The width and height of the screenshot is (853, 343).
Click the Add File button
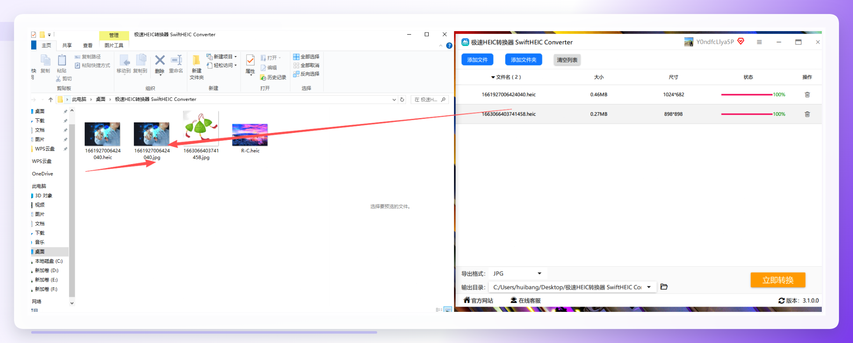pyautogui.click(x=477, y=60)
